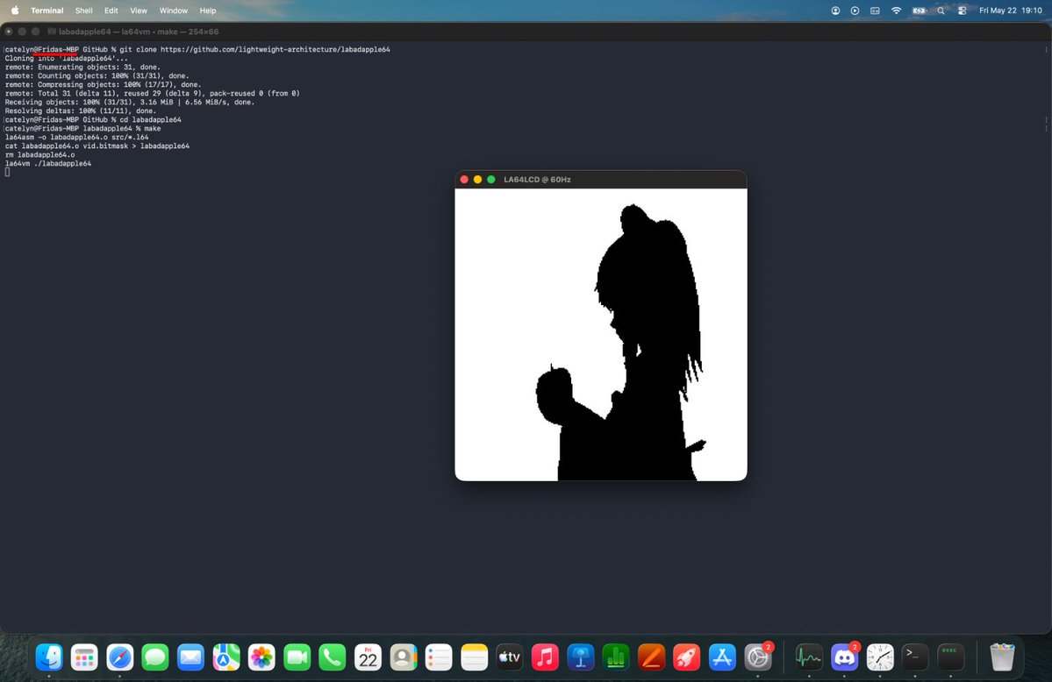1052x682 pixels.
Task: Open Control Center from the menu bar
Action: [963, 11]
